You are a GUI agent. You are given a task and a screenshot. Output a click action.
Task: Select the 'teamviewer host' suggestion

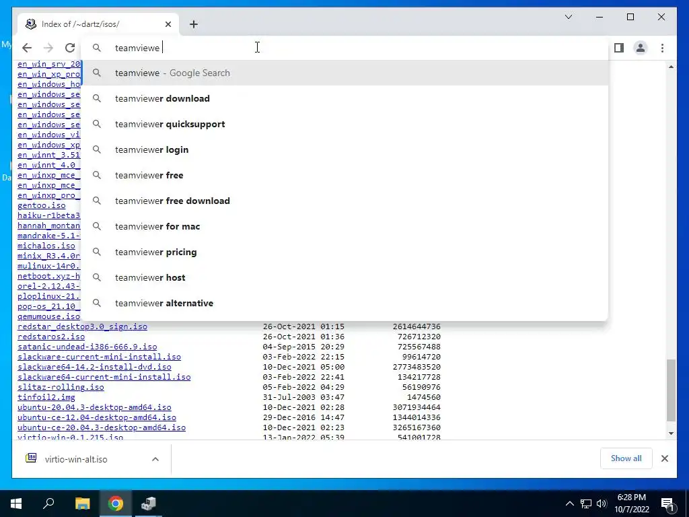(x=345, y=277)
